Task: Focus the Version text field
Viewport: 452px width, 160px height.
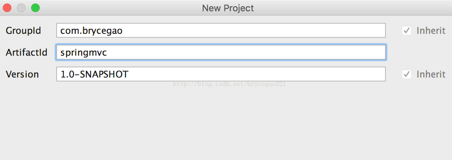Action: [221, 74]
